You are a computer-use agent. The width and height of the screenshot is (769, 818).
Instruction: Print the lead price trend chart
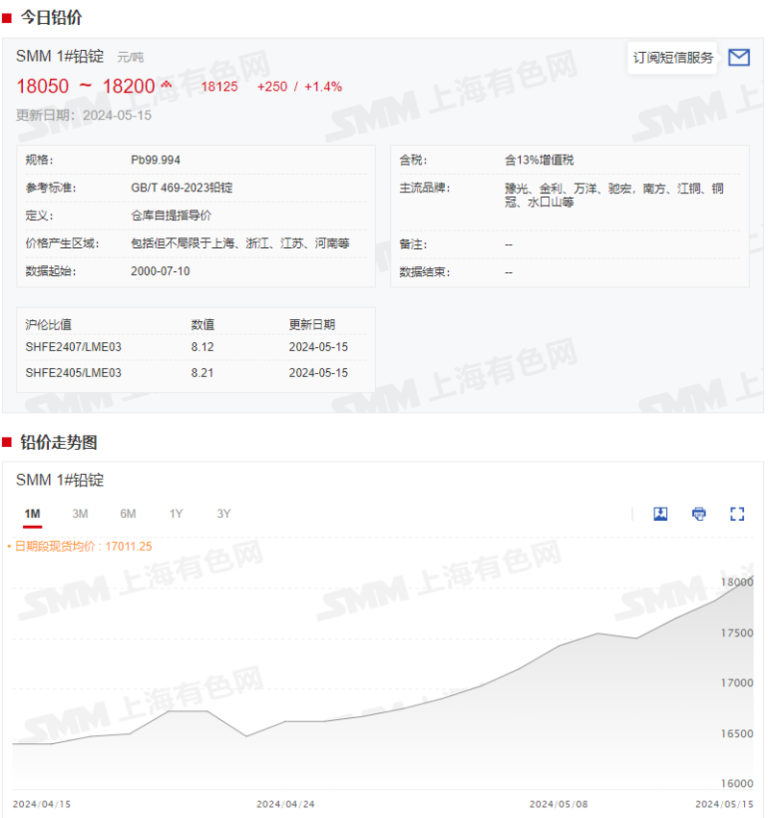[699, 514]
